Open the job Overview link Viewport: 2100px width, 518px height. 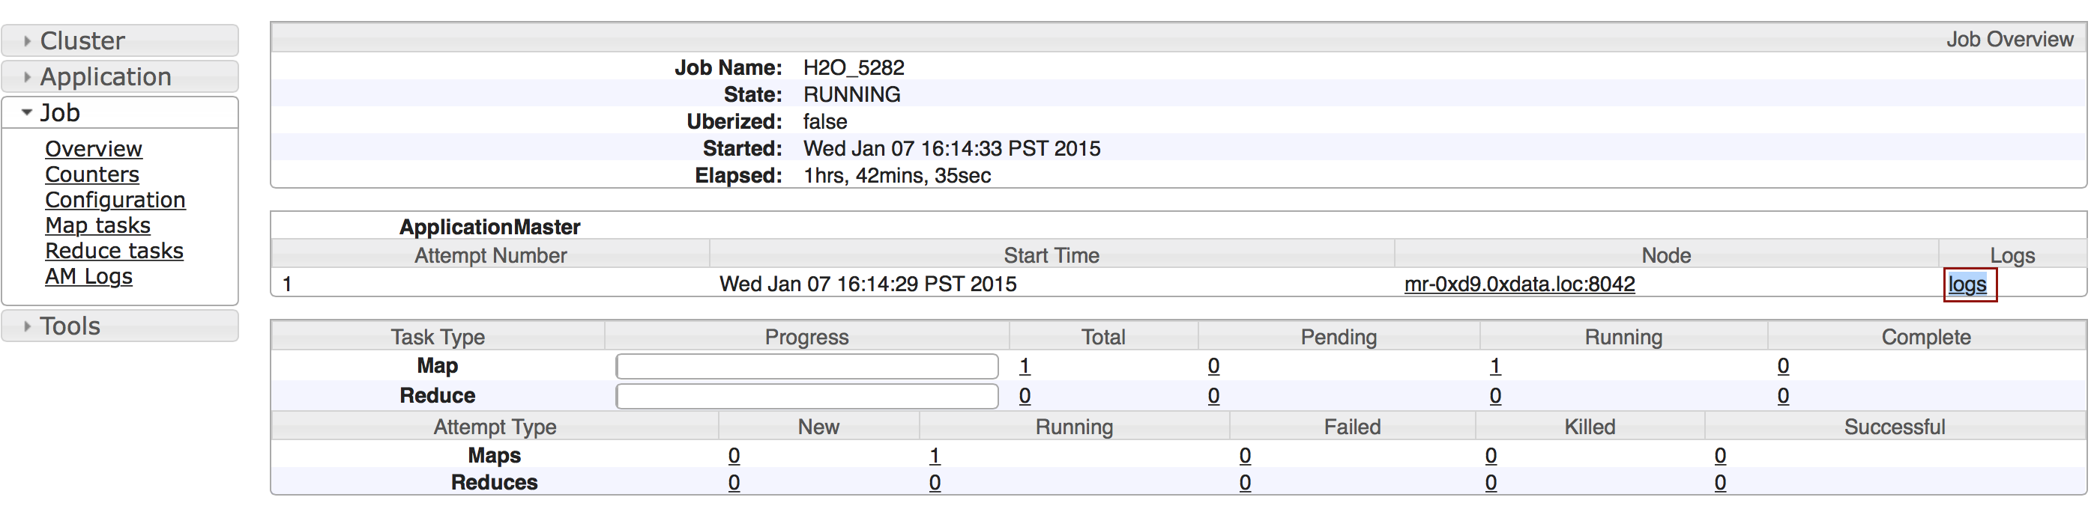(x=93, y=149)
